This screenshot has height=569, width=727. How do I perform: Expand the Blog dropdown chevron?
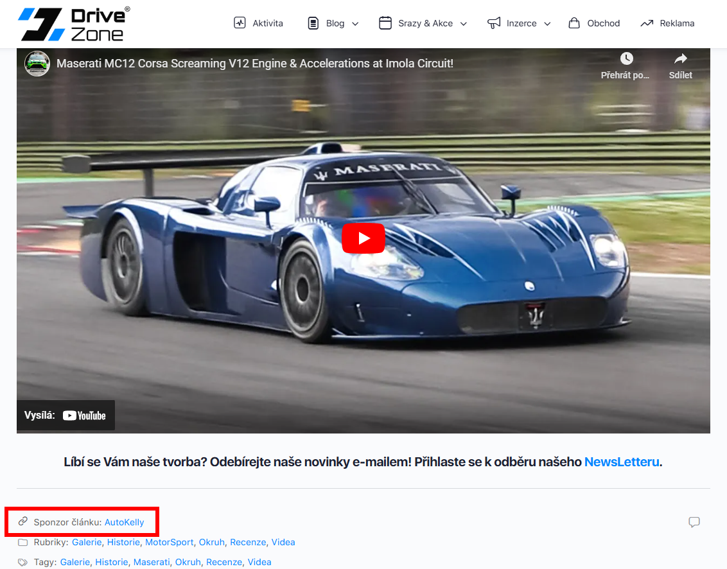[355, 24]
